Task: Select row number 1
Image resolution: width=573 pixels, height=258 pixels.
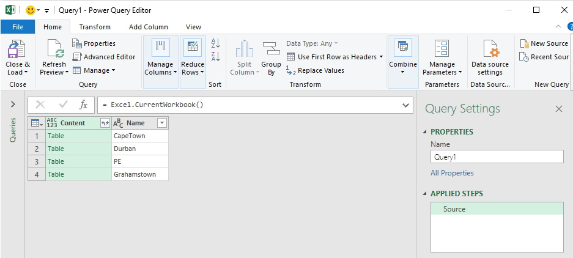Action: pos(37,136)
